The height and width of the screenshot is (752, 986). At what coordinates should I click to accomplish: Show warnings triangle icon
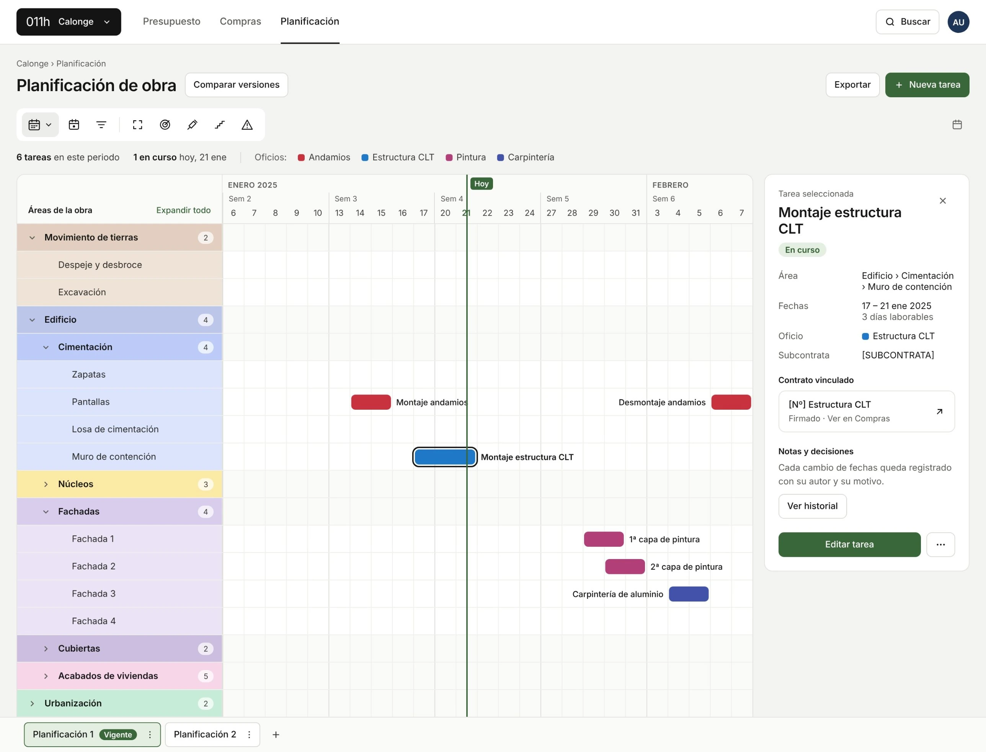tap(247, 125)
